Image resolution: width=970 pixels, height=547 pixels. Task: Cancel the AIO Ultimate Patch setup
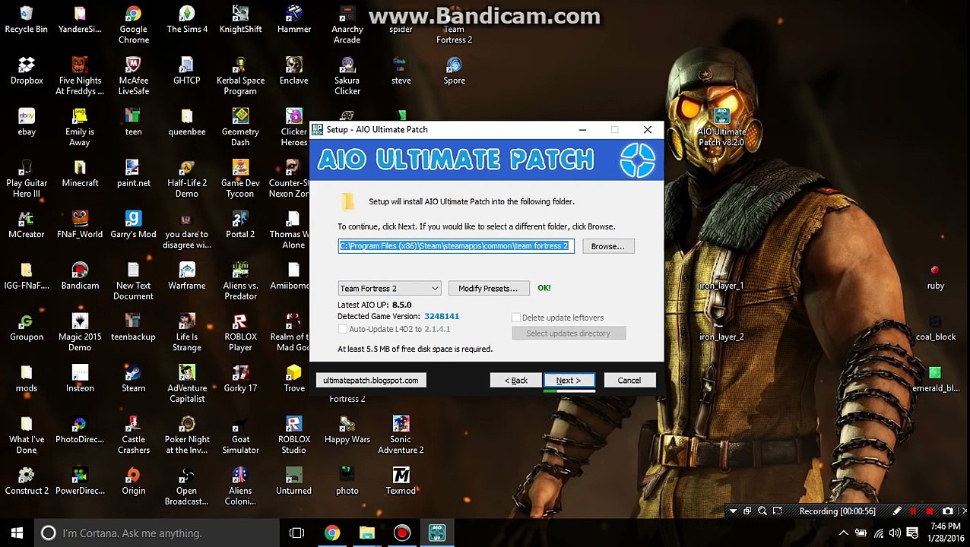629,380
